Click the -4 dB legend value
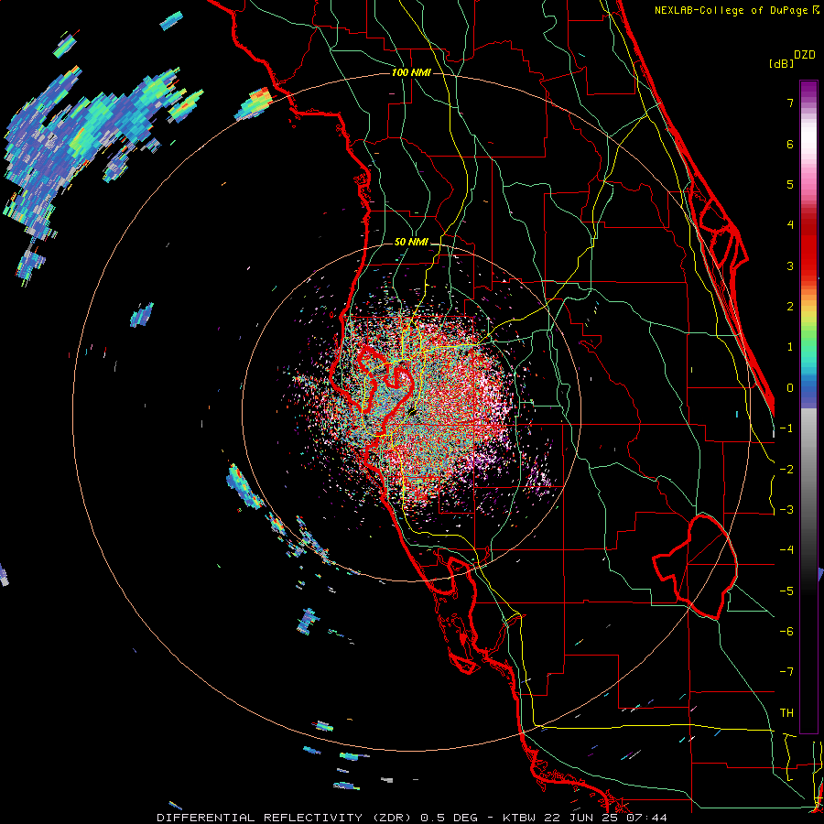The image size is (824, 824). pyautogui.click(x=786, y=550)
